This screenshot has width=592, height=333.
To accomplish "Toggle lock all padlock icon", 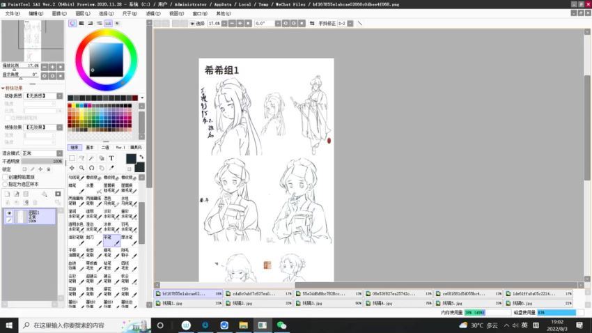I will [x=48, y=169].
